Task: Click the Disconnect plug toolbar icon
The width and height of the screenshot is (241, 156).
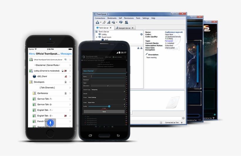Action: [x=104, y=22]
